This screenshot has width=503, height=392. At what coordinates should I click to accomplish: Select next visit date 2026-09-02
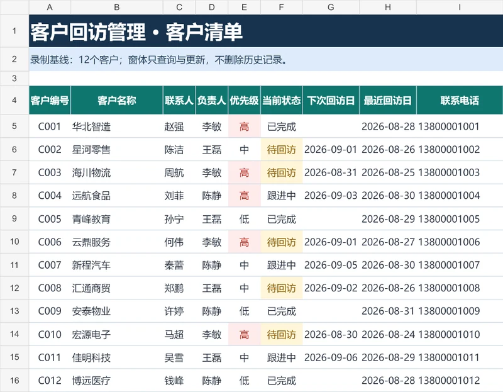(x=331, y=288)
